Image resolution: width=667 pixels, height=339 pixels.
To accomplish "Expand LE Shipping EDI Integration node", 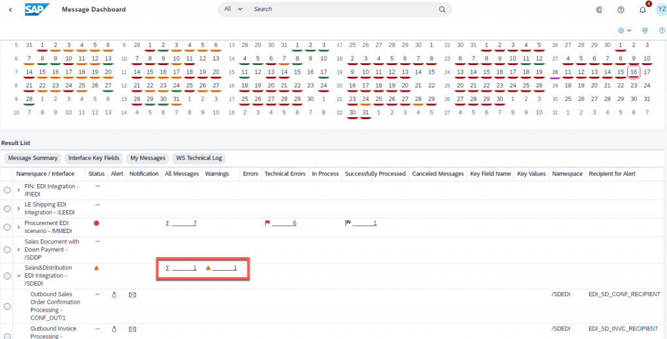I will coord(18,209).
